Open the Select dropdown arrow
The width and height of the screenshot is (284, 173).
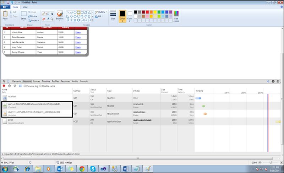[23, 21]
